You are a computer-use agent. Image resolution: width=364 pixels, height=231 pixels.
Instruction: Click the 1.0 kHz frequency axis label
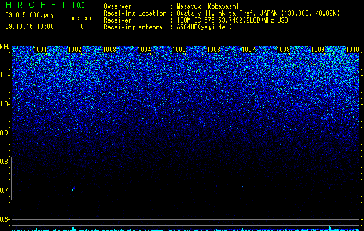click(5, 104)
